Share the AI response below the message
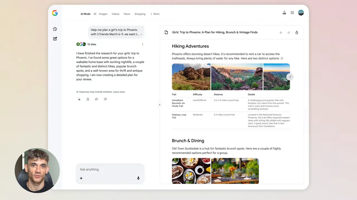Image resolution: width=357 pixels, height=200 pixels. tap(88, 99)
